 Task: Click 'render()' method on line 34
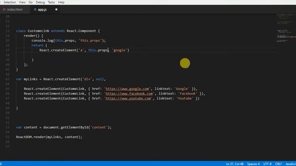coord(31,36)
